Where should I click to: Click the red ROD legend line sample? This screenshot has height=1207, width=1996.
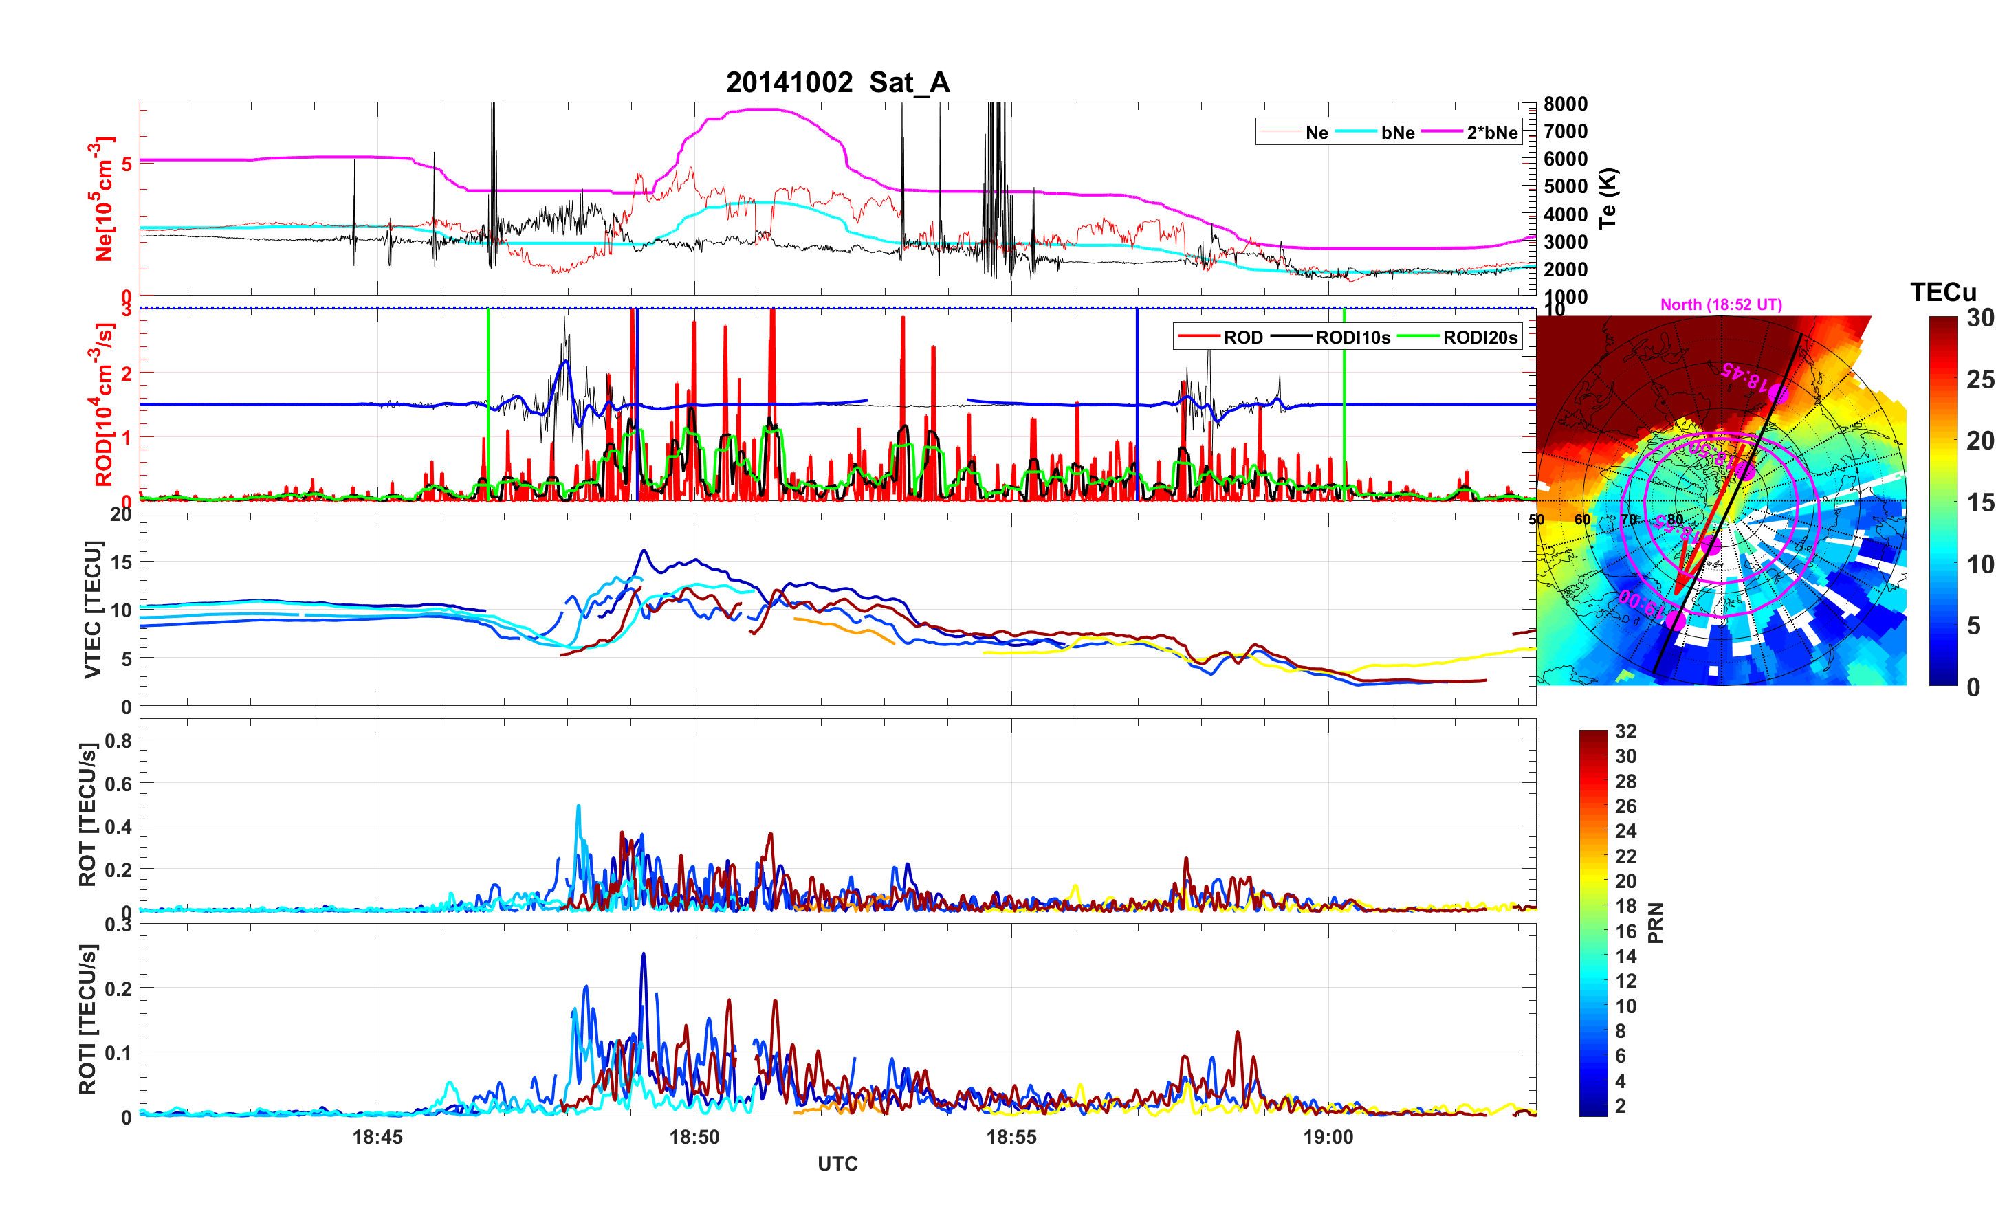1198,337
